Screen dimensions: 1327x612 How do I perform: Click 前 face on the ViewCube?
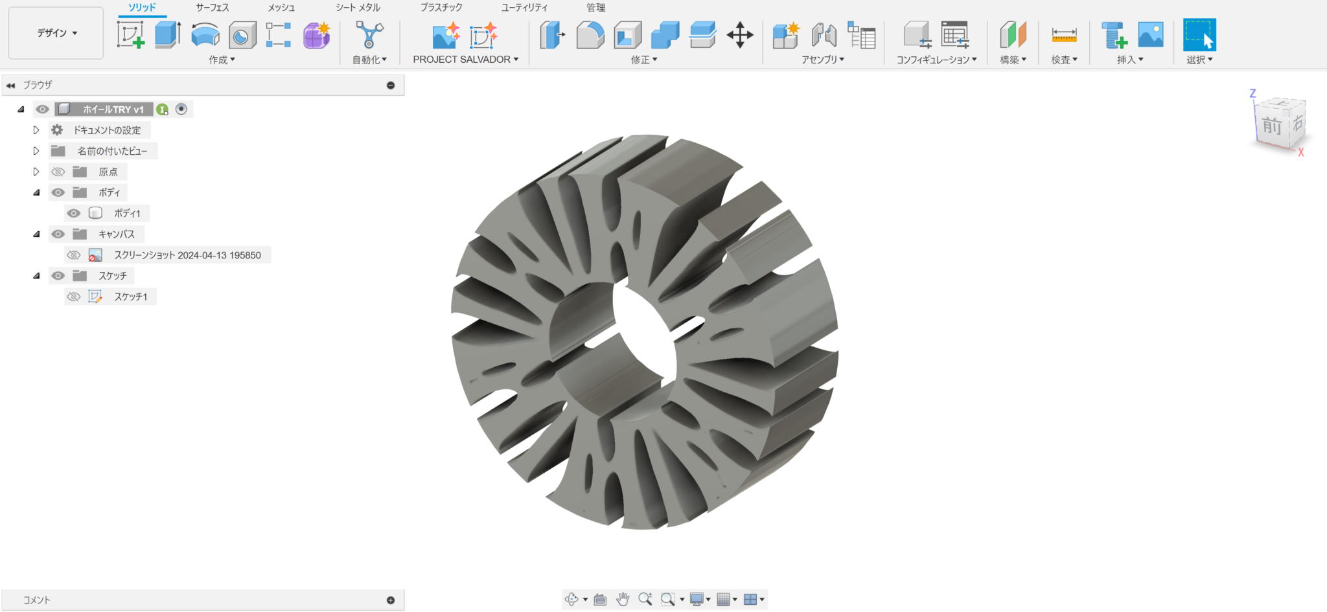pyautogui.click(x=1273, y=127)
